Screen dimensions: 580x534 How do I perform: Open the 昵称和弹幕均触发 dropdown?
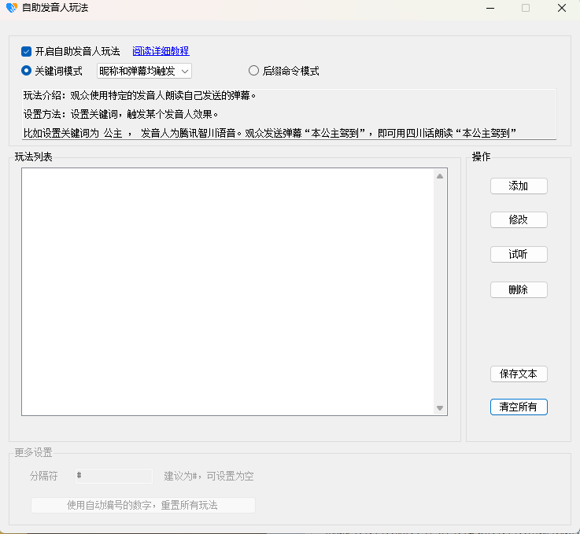144,71
